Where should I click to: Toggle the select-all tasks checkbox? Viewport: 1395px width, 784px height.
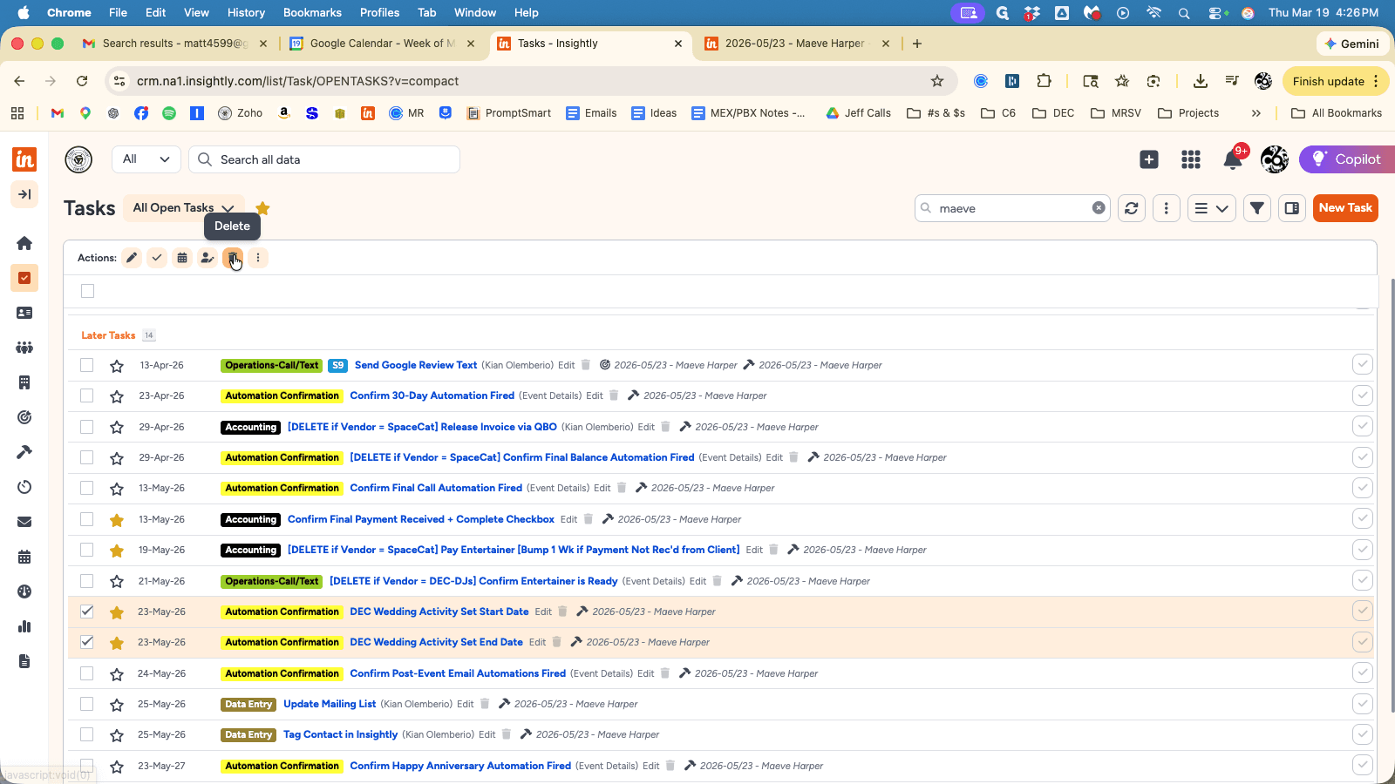[x=87, y=291]
